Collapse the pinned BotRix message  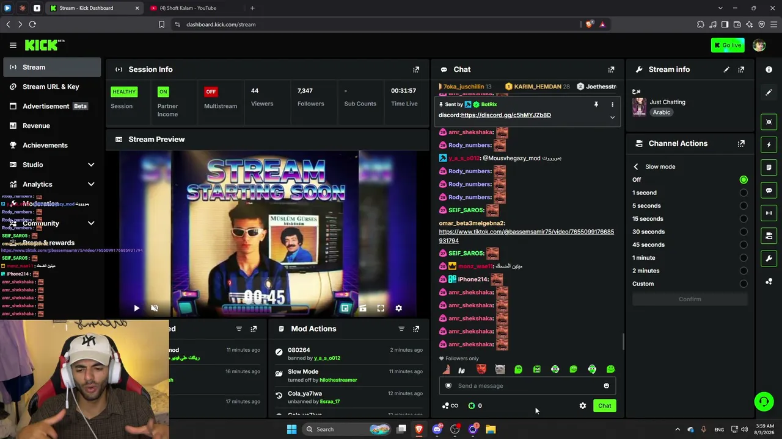[x=612, y=118]
